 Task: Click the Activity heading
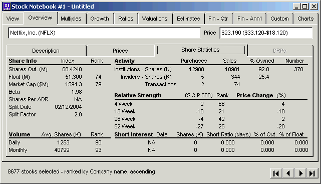click(x=125, y=61)
